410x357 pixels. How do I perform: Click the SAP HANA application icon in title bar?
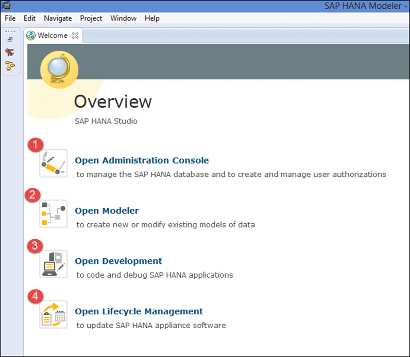tap(7, 6)
